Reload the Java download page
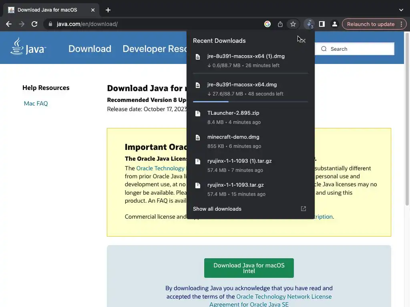This screenshot has width=410, height=307. 34,24
